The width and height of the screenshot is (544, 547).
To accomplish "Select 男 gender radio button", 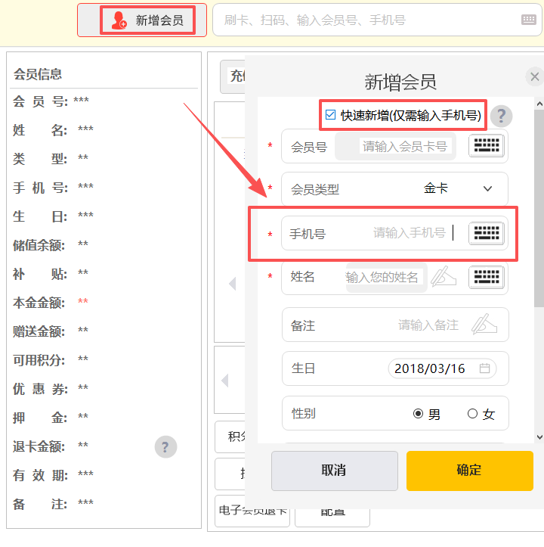I will point(418,414).
